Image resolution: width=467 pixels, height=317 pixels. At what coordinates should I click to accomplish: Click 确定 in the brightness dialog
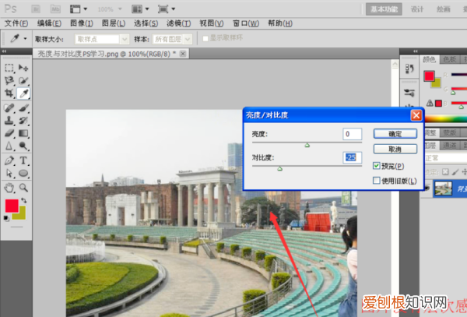pos(395,134)
